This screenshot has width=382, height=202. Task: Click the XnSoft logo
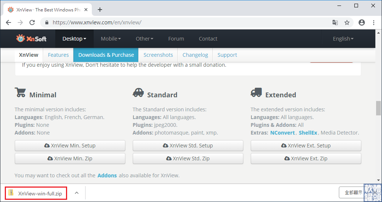pos(31,38)
